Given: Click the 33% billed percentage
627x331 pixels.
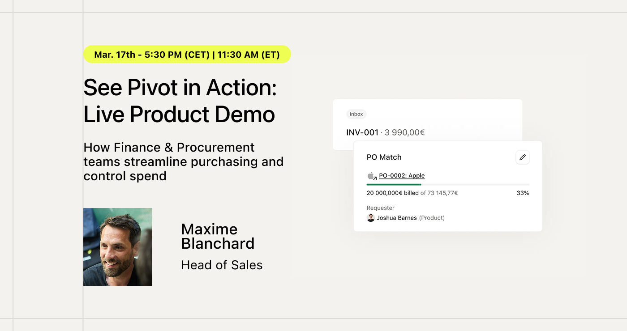Looking at the screenshot, I should point(523,193).
